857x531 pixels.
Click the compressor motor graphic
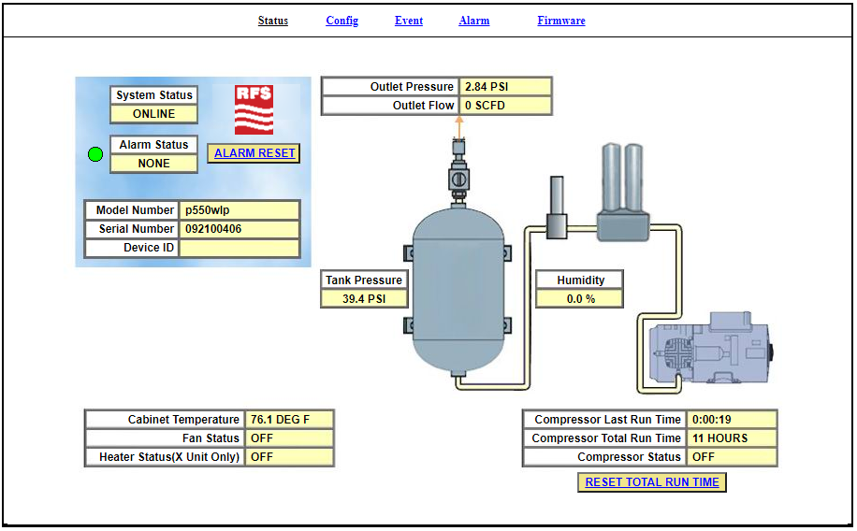(710, 349)
